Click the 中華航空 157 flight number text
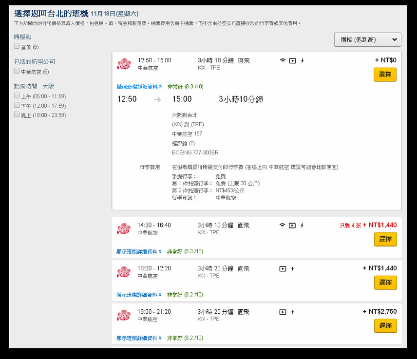Image resolution: width=417 pixels, height=359 pixels. (187, 134)
